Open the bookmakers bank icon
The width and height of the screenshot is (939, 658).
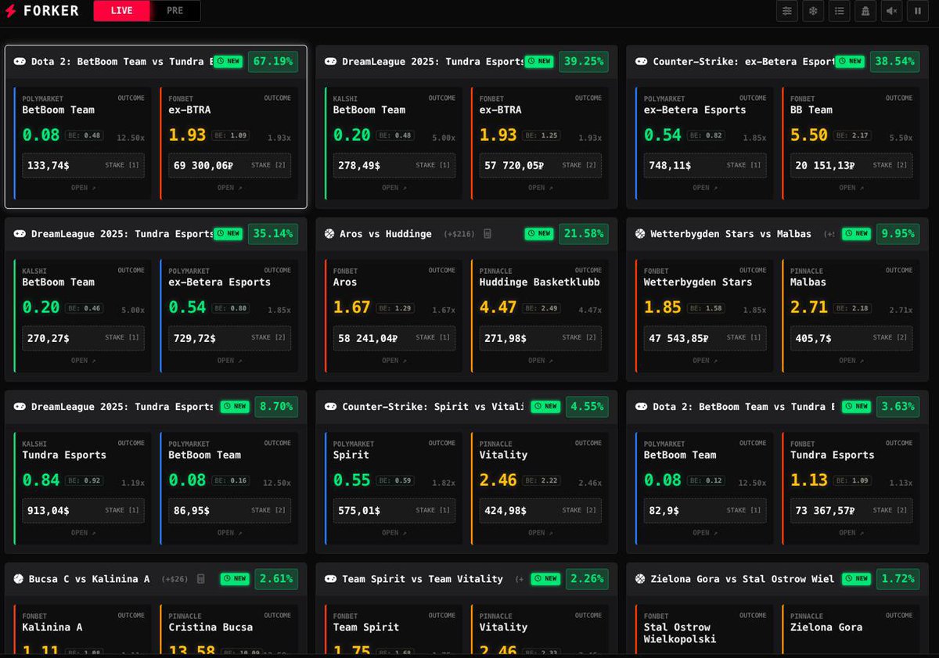coord(865,11)
